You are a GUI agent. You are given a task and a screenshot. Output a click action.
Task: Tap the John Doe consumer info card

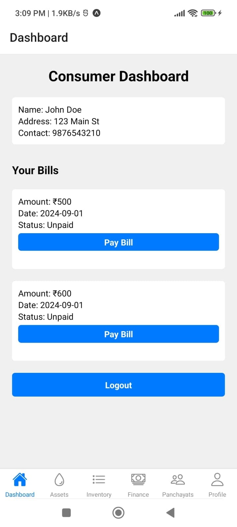pos(118,121)
